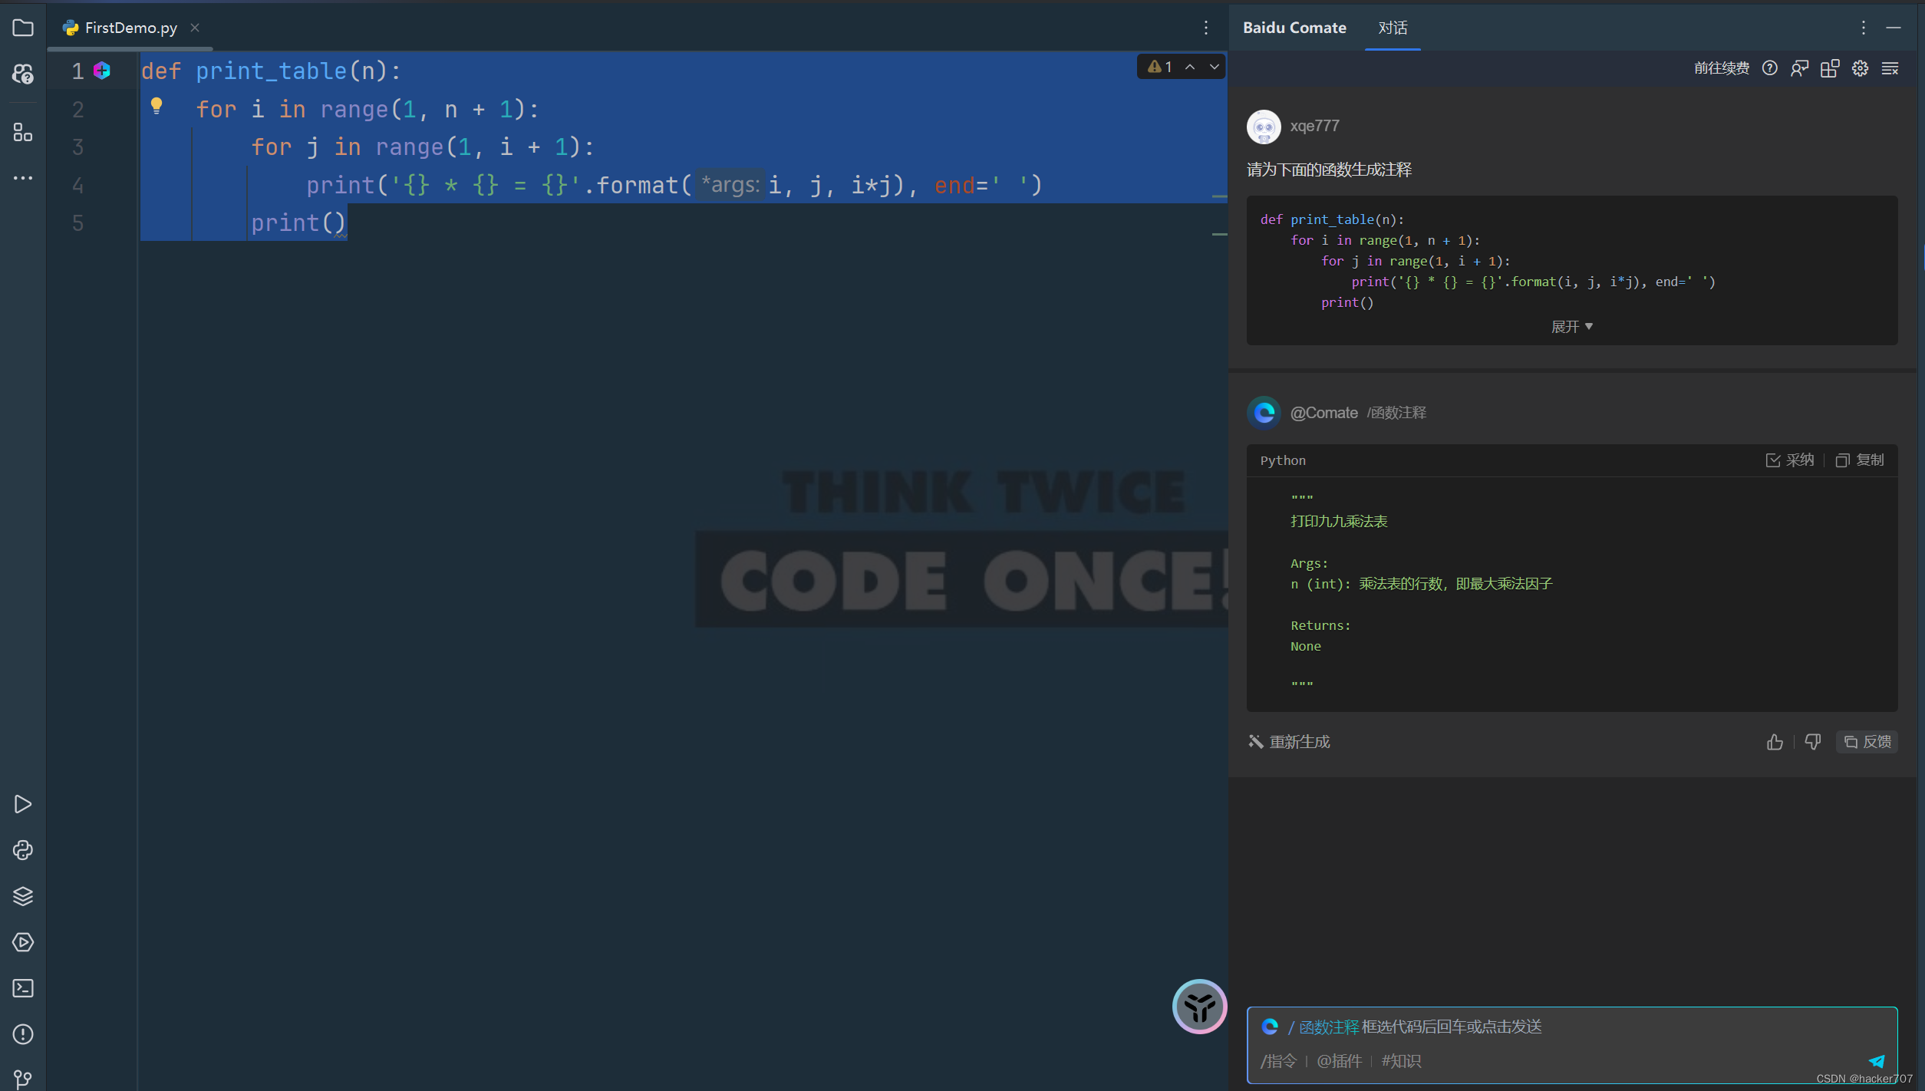Click the 前往续费 link

1722,68
